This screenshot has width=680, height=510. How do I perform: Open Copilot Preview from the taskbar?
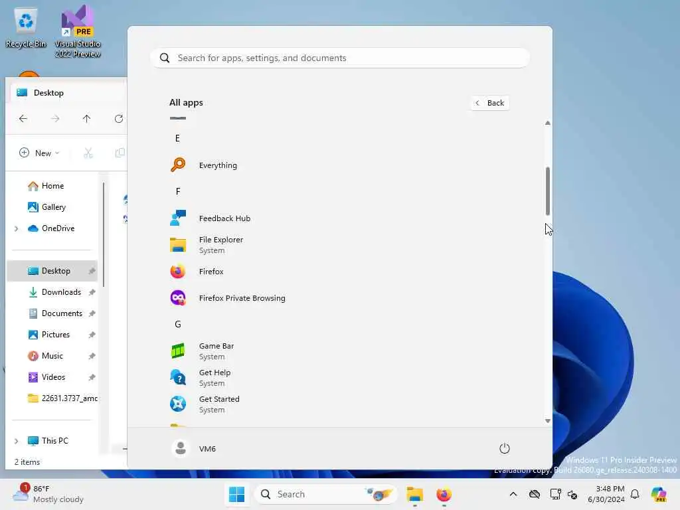[x=659, y=494]
